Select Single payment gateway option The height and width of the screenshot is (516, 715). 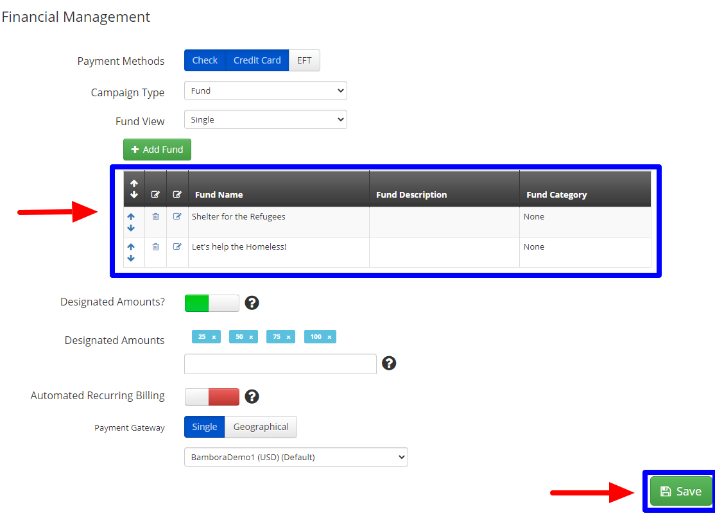coord(204,427)
